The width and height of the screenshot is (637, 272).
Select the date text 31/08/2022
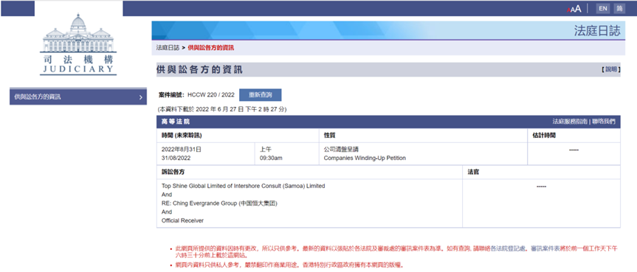click(176, 158)
